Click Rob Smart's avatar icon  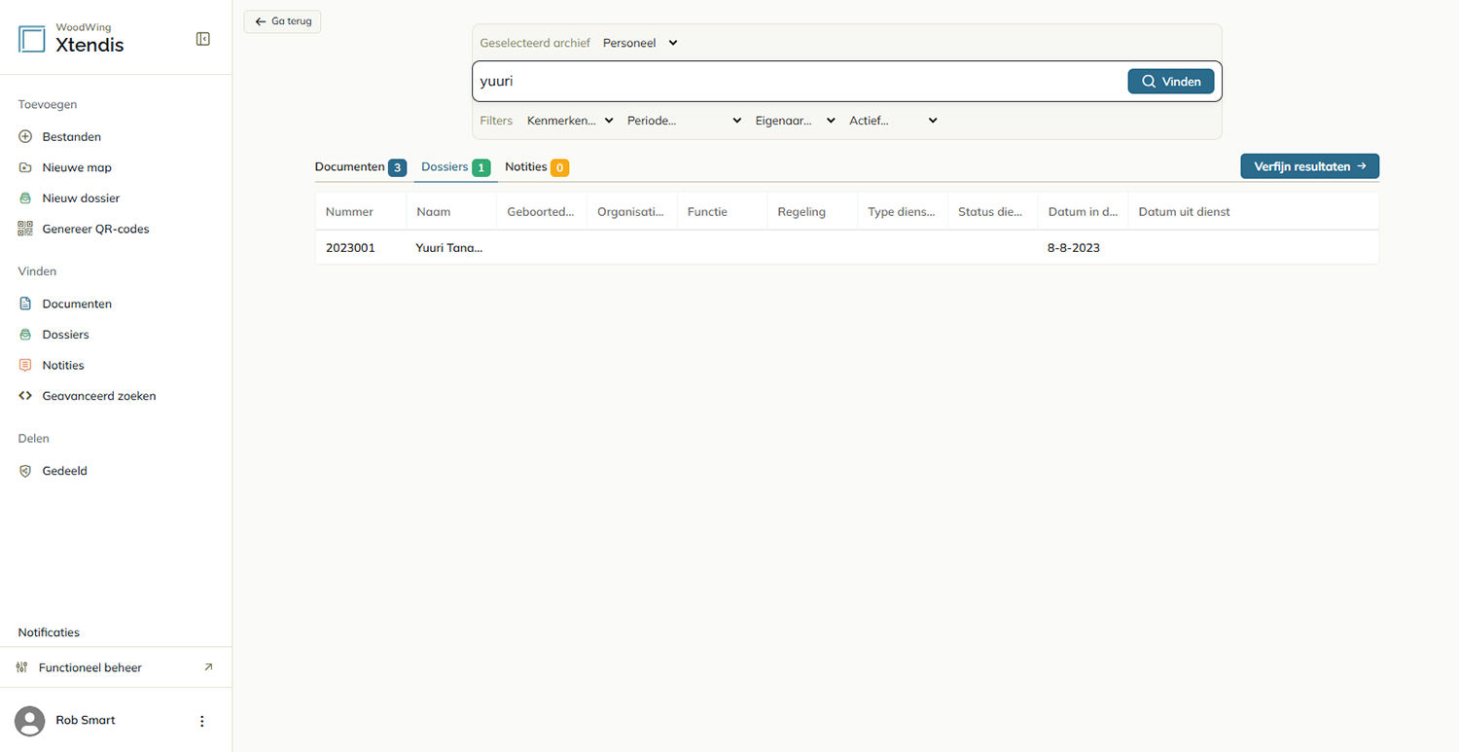click(x=30, y=721)
